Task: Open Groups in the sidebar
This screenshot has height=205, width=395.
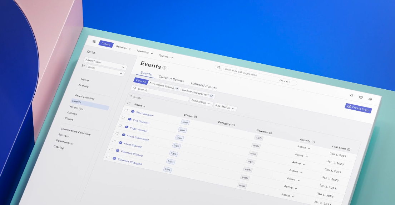Action: [72, 113]
